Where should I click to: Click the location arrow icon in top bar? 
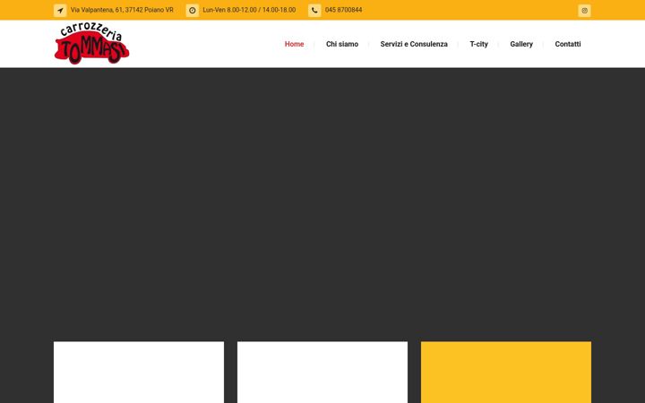(60, 11)
